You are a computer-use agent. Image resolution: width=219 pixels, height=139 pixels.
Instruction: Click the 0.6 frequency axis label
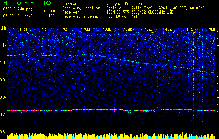(x=3, y=132)
